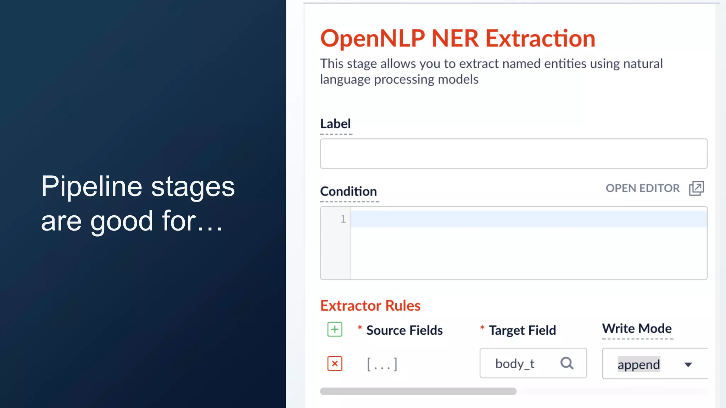The image size is (726, 408).
Task: Click the Label field caption
Action: point(335,124)
